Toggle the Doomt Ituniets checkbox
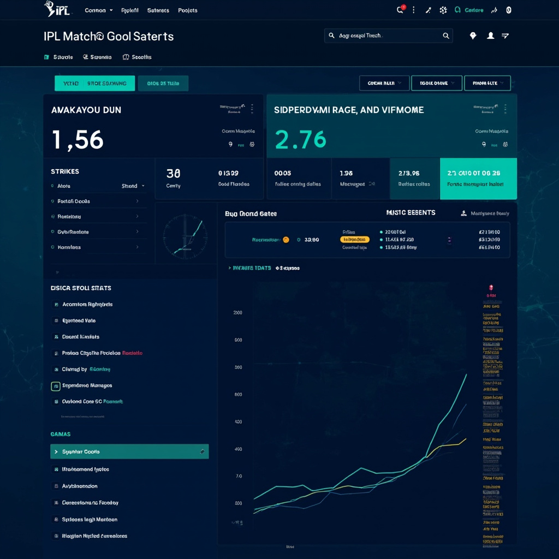The image size is (559, 559). 56,336
